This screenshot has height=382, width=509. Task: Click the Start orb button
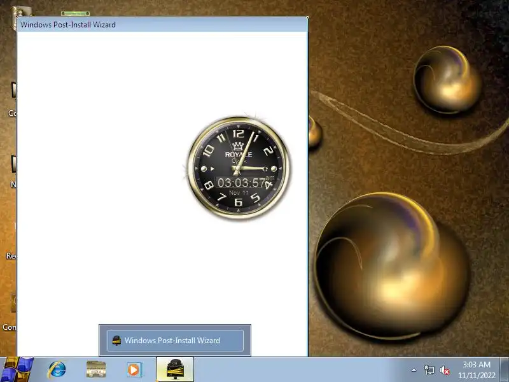pyautogui.click(x=17, y=370)
